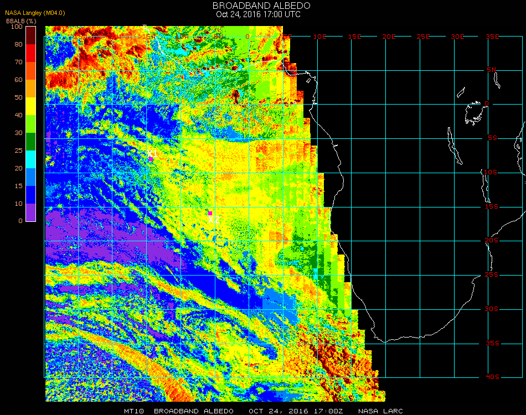Click the 10 value on the colorbar
This screenshot has height=415, width=526.
pos(18,204)
